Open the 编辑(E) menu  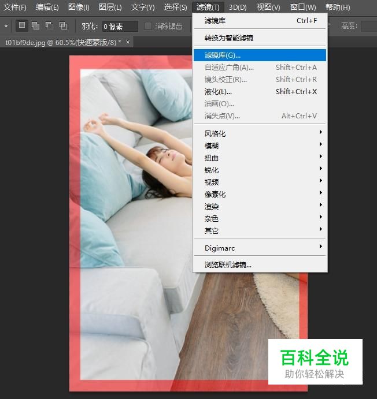click(x=47, y=7)
